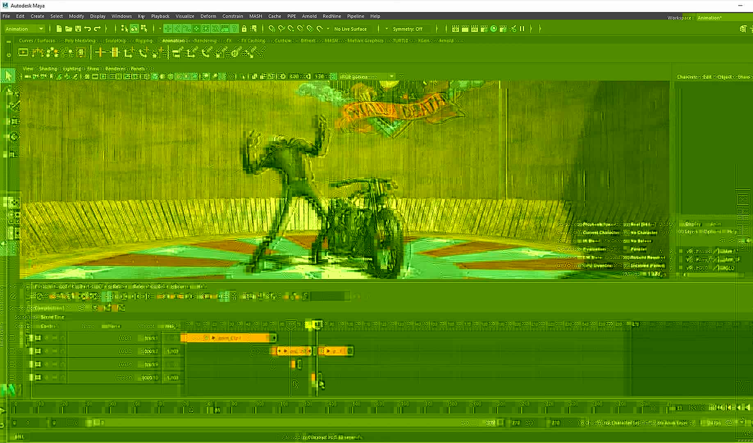Open the Symmetry: Off dropdown

coord(411,29)
